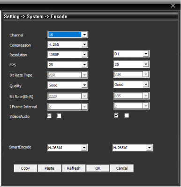Enable the sub stream audio checkbox
This screenshot has width=181, height=187.
point(127,115)
